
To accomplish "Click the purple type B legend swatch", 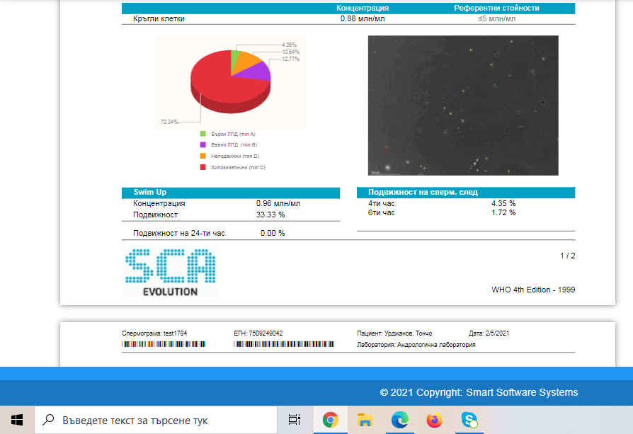I will [x=203, y=144].
